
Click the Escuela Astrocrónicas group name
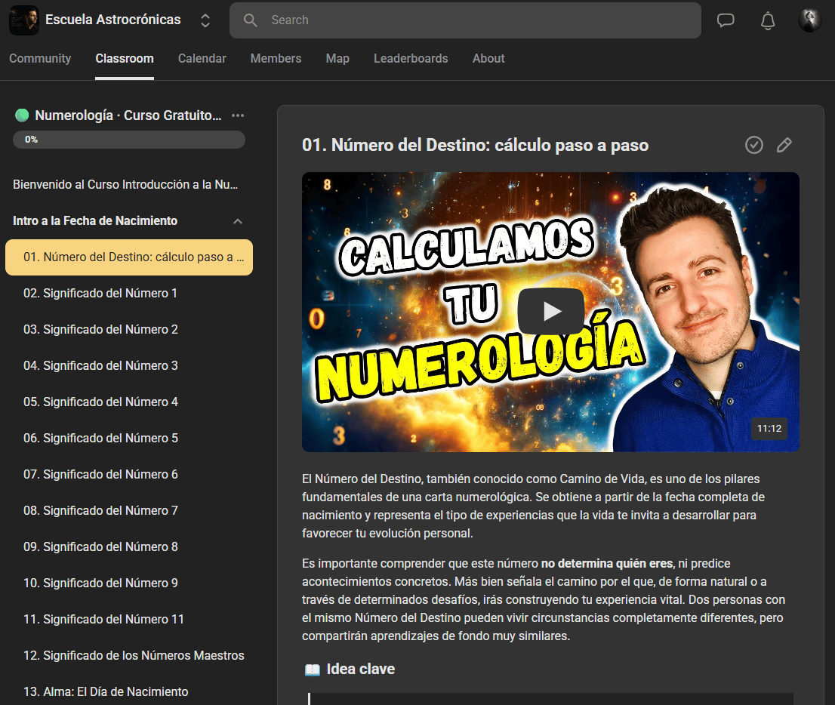(113, 20)
